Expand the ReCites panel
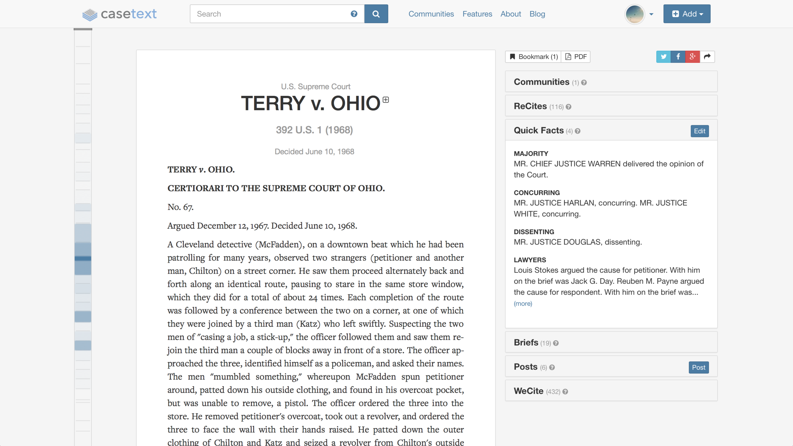 click(x=611, y=106)
